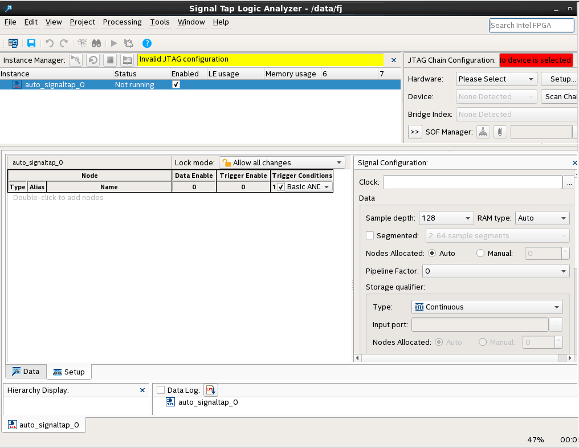
Task: Click the Scan Chain button
Action: [x=560, y=97]
